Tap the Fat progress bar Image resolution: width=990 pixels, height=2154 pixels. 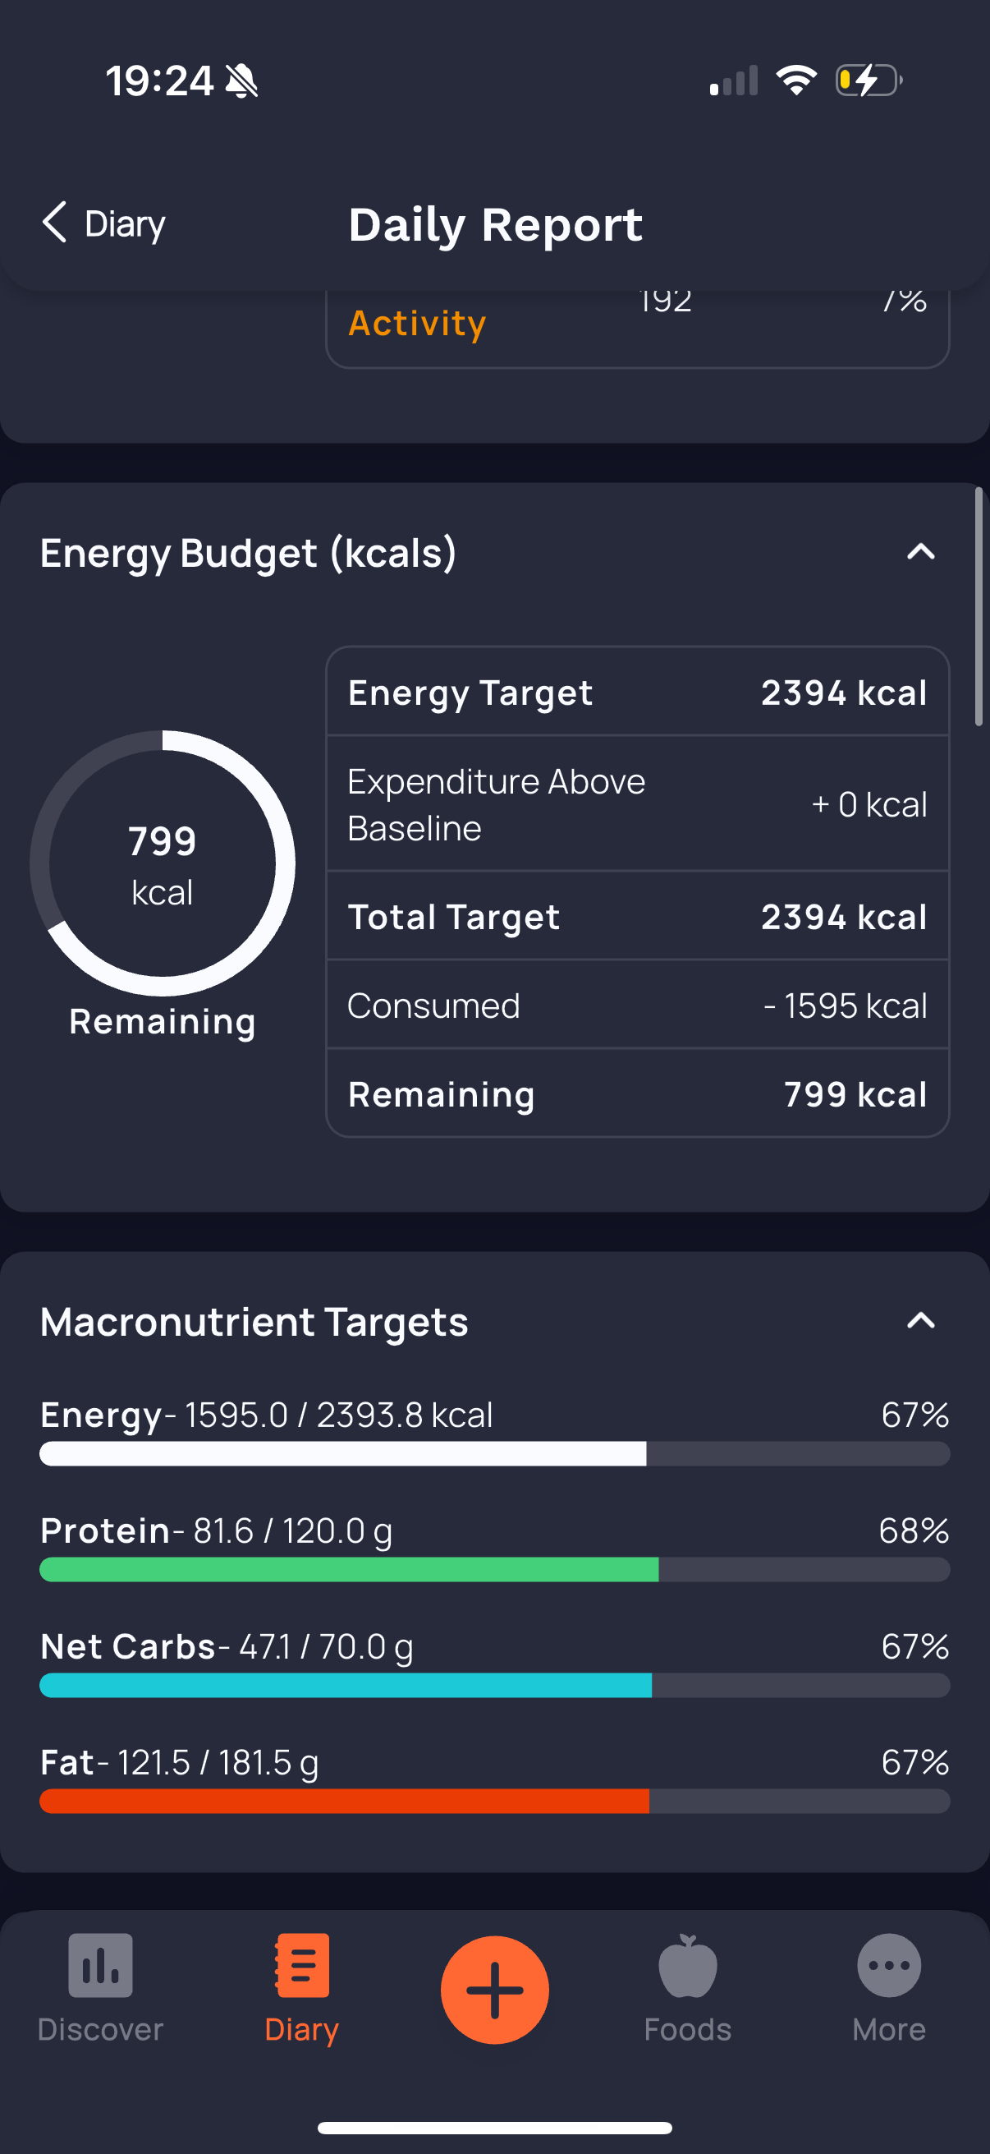click(x=494, y=1801)
